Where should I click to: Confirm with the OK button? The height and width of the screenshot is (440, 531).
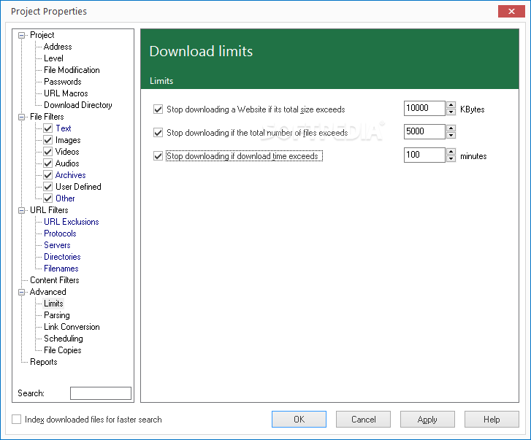[299, 420]
